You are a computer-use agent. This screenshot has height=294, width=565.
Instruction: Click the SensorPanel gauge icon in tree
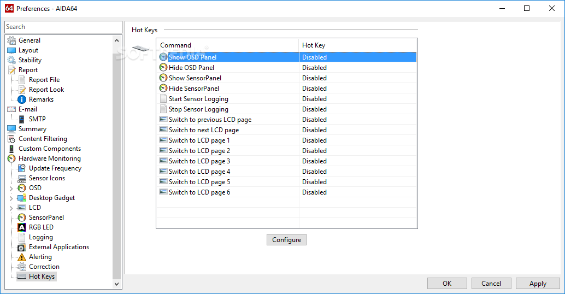click(x=22, y=217)
